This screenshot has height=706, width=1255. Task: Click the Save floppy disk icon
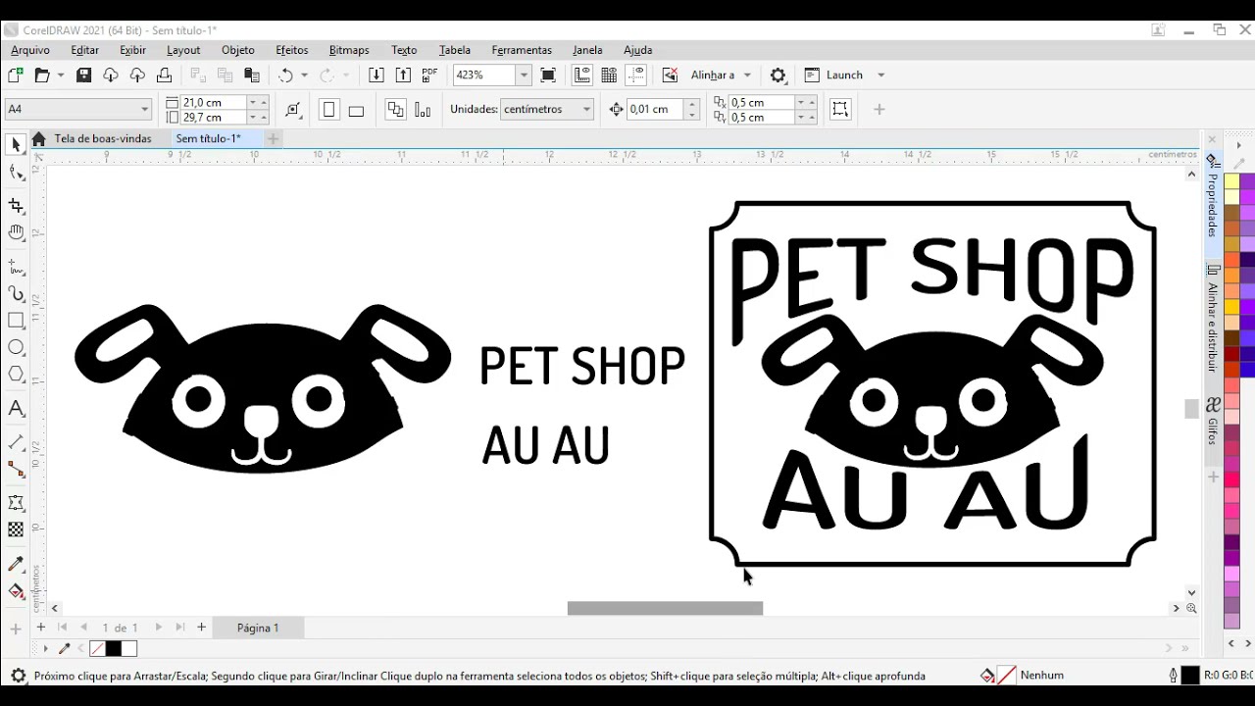tap(83, 75)
